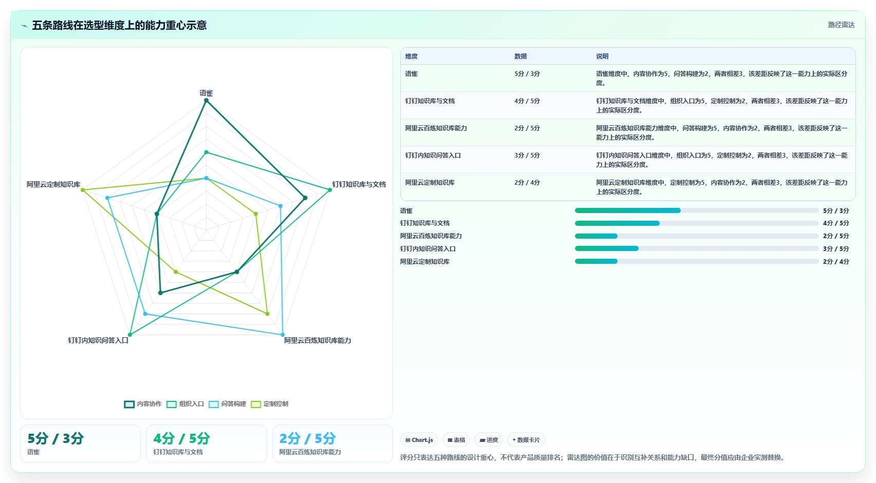Click blue point at 阿里云百炼知识库能力 vertex

click(283, 335)
